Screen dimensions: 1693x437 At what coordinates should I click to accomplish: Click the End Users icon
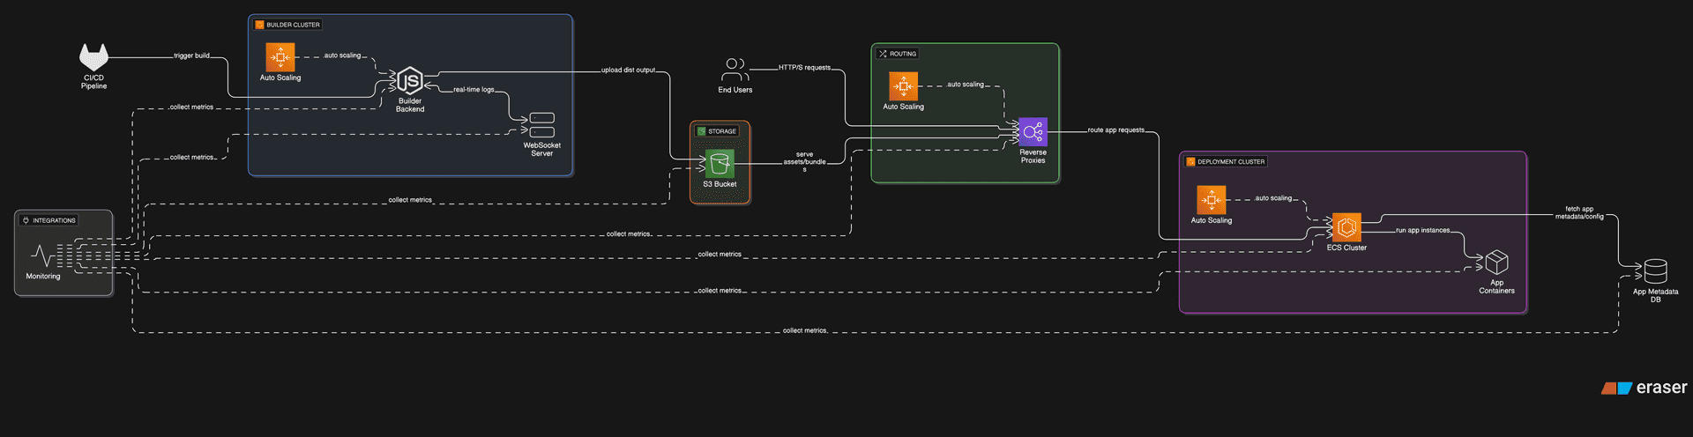(735, 70)
